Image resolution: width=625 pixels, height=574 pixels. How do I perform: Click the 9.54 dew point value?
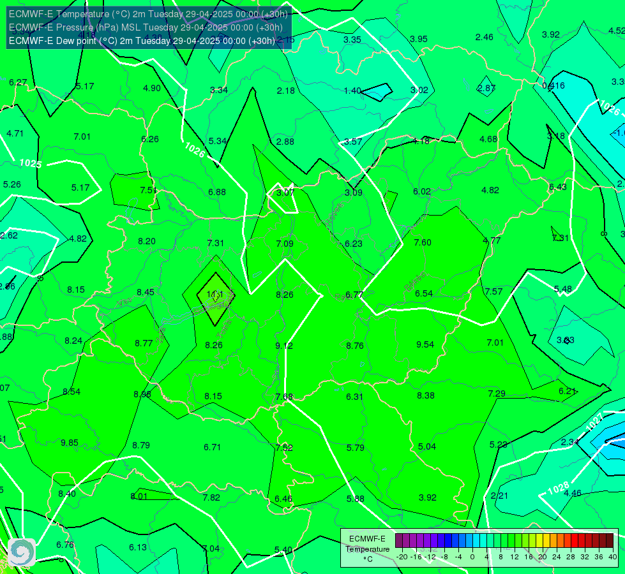pos(425,344)
